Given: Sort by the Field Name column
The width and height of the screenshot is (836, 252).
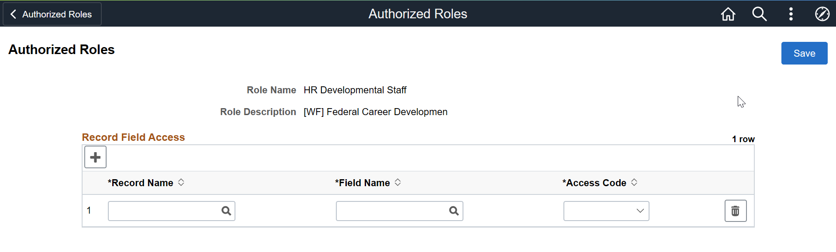Looking at the screenshot, I should tap(364, 183).
